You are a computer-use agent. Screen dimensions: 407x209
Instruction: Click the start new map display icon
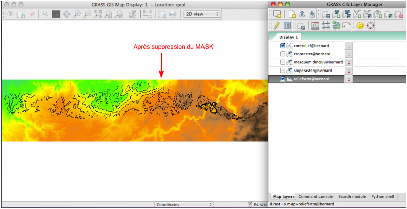(276, 14)
